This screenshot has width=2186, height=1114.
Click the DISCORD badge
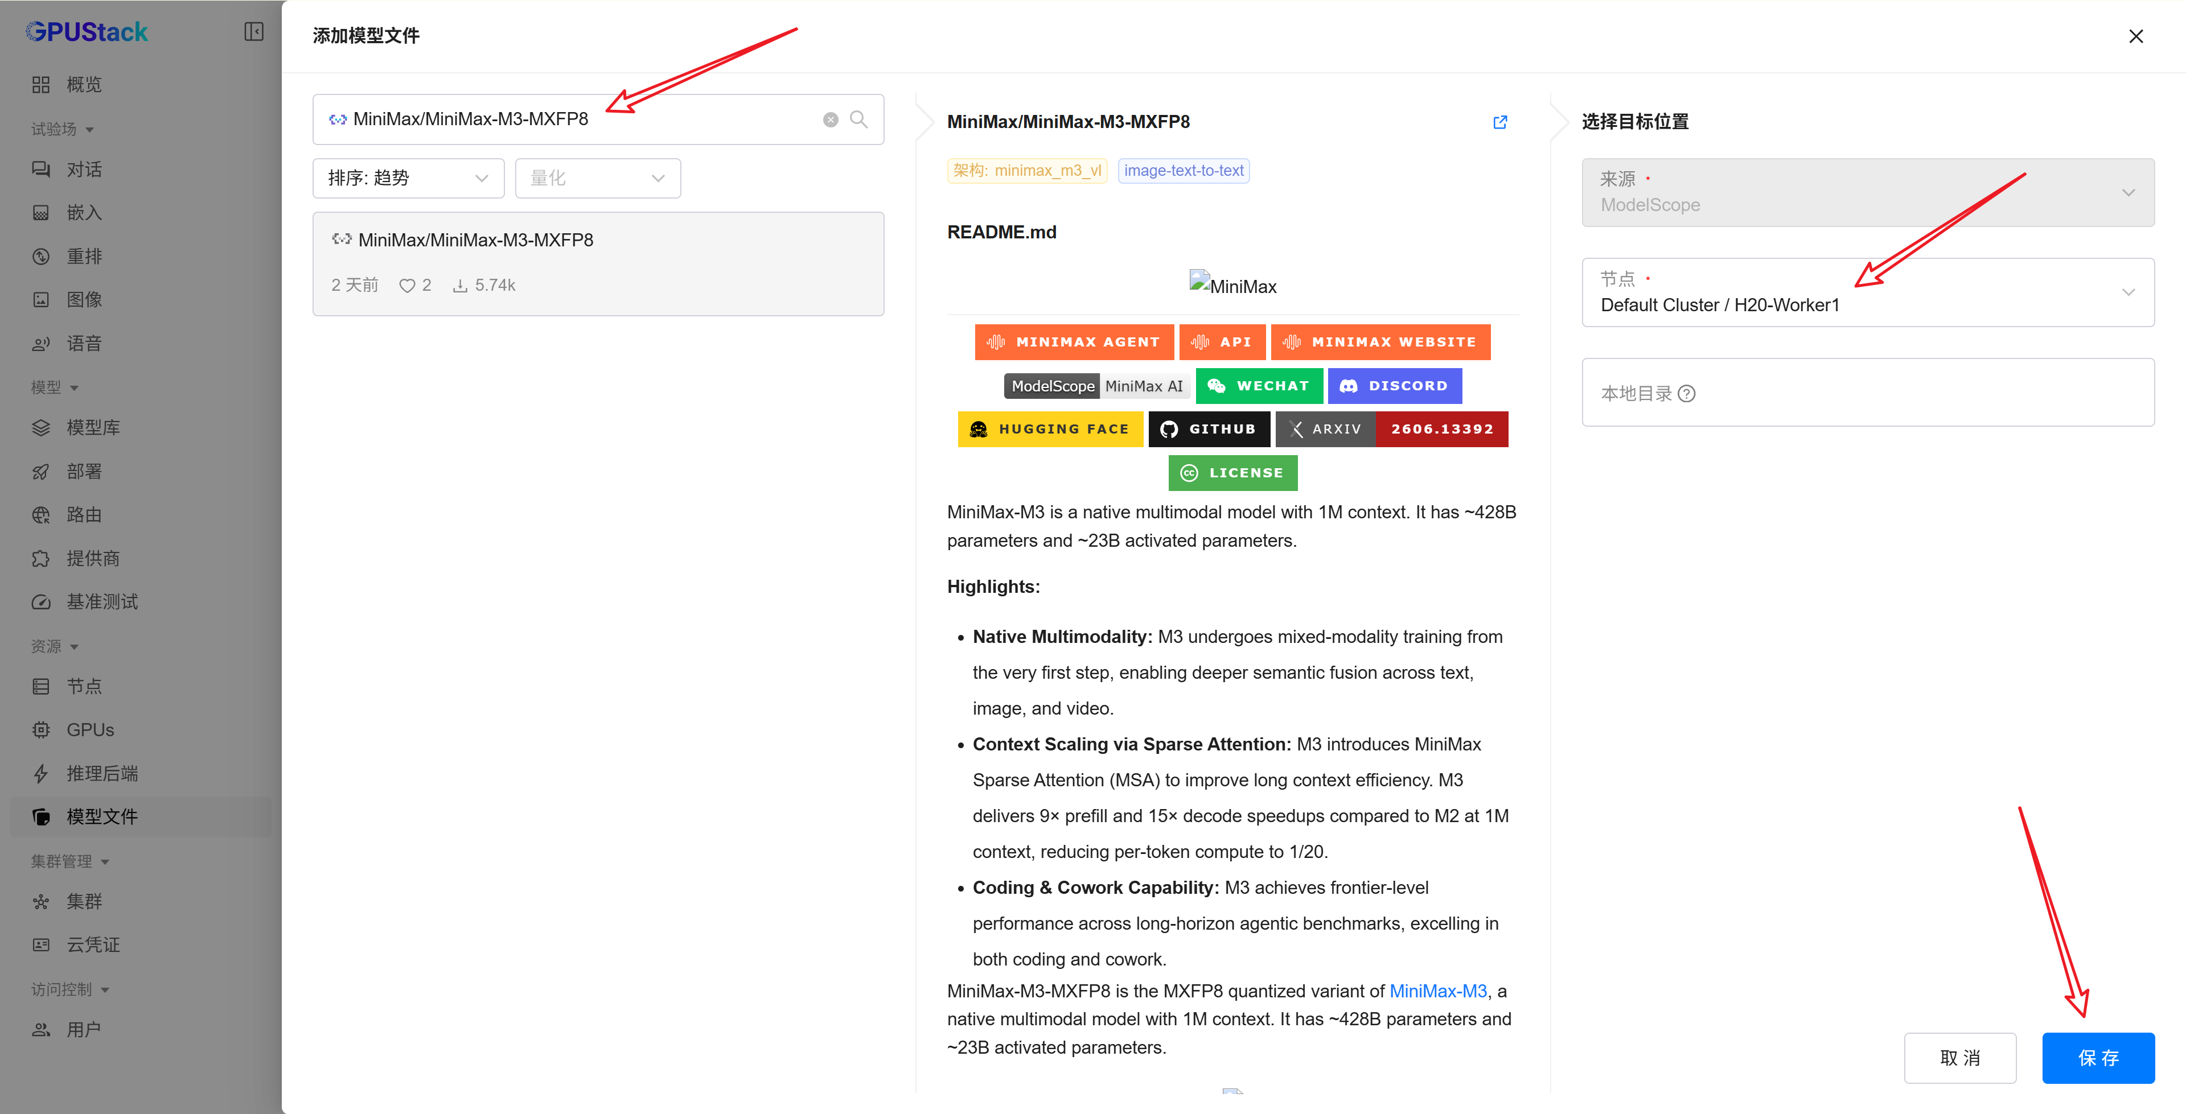pos(1394,386)
